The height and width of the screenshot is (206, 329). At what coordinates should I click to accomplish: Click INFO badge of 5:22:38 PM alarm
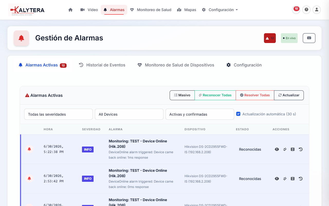88,149
